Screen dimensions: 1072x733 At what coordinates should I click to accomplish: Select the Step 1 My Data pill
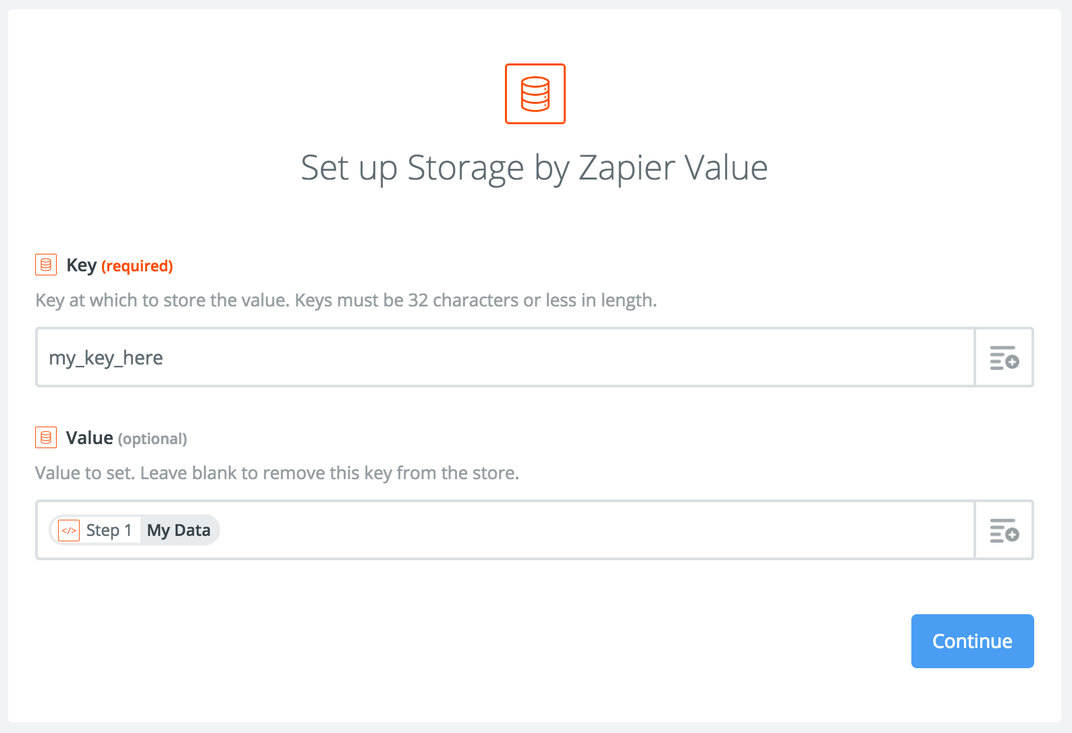[134, 530]
